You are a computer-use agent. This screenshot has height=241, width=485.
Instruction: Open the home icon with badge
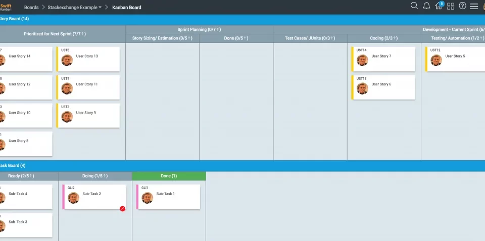(x=439, y=6)
